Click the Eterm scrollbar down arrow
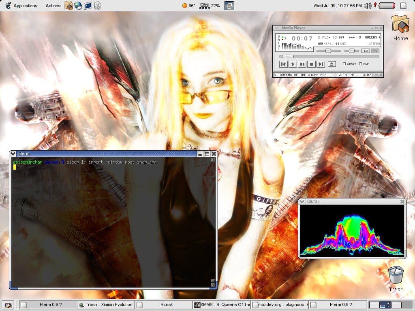415x311 pixels. (212, 285)
